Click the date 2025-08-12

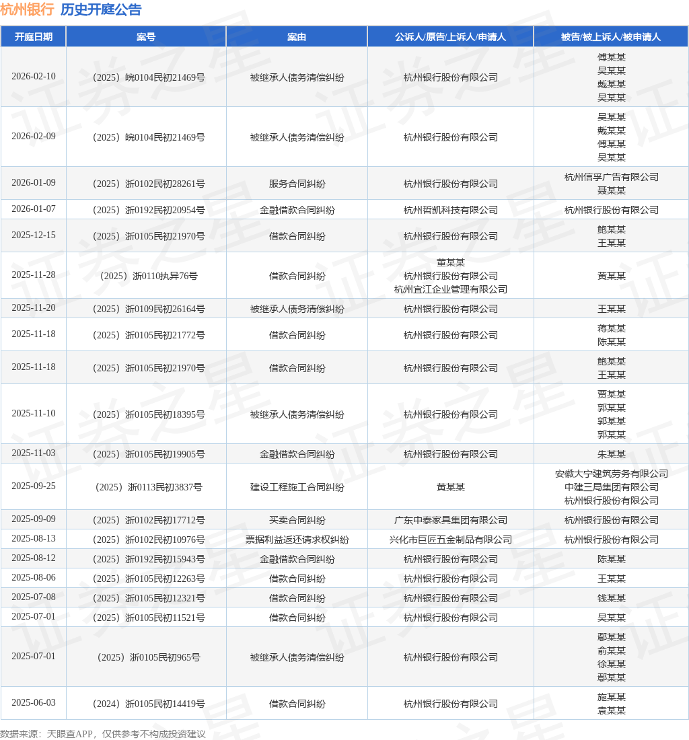pos(34,558)
